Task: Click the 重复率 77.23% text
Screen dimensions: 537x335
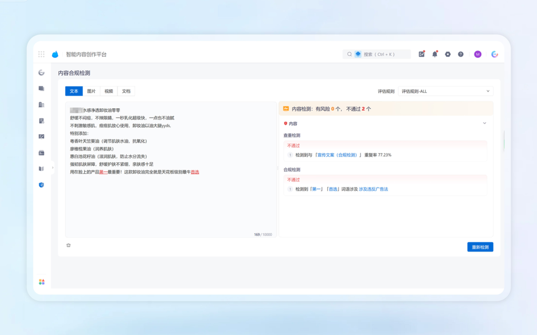Action: click(378, 155)
